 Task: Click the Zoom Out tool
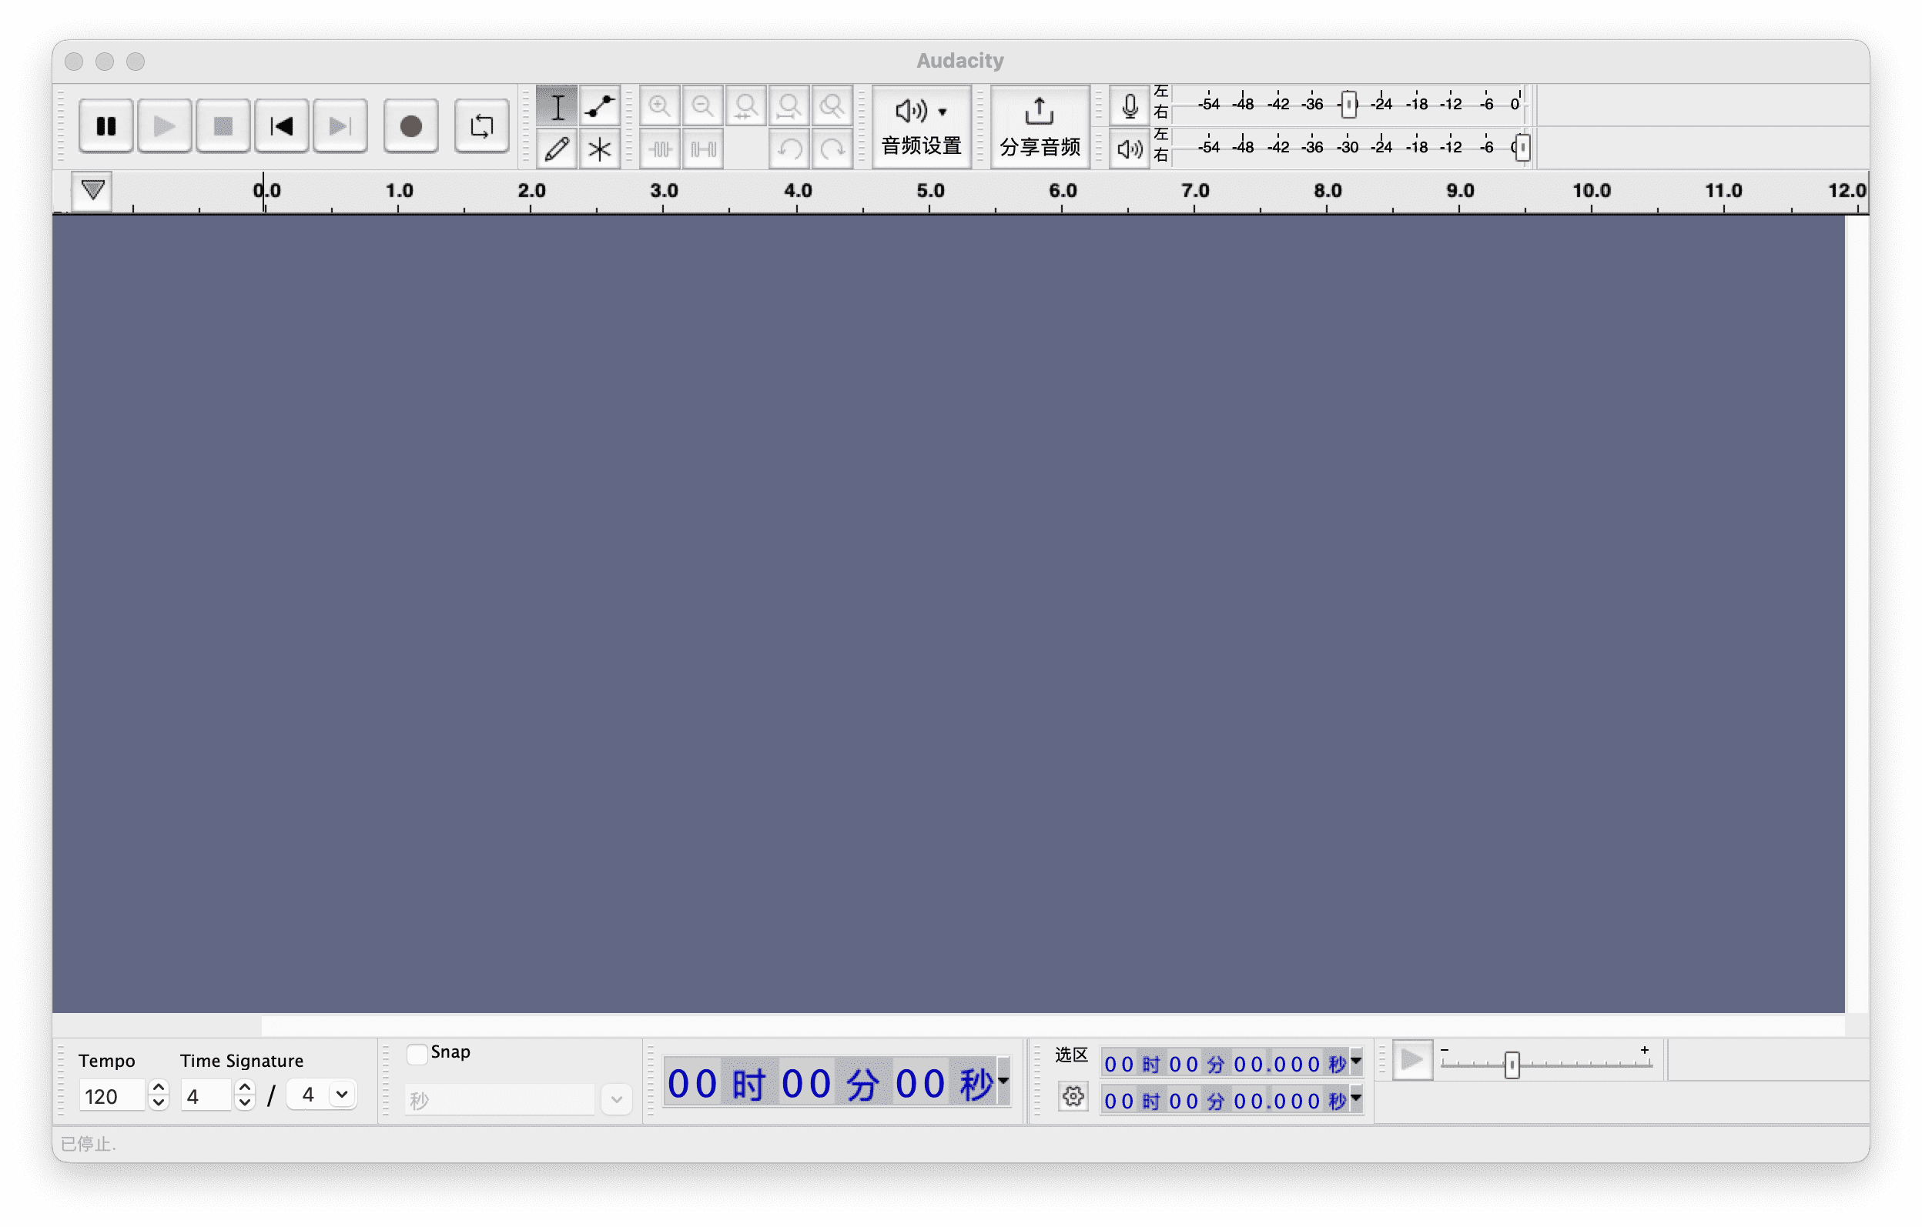coord(702,105)
